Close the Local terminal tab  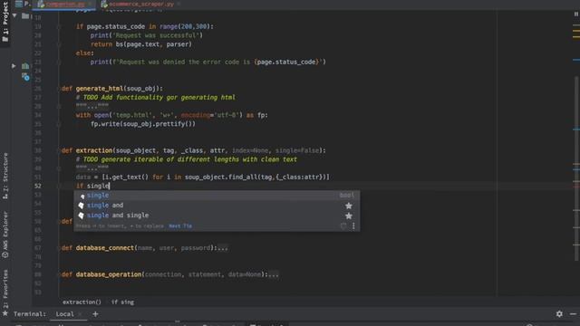coord(80,314)
